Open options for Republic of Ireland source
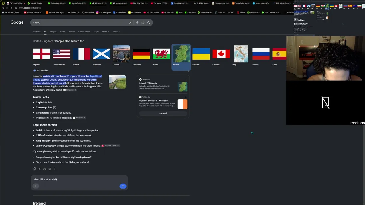The width and height of the screenshot is (365, 205). [186, 97]
